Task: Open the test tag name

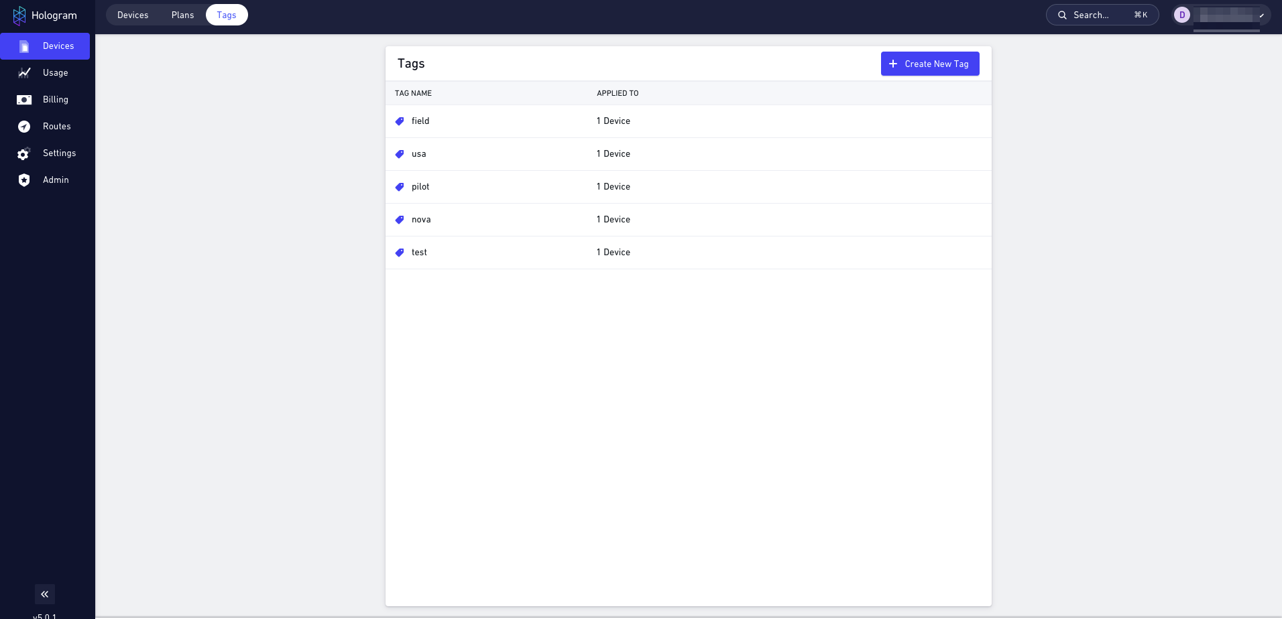Action: pos(419,253)
